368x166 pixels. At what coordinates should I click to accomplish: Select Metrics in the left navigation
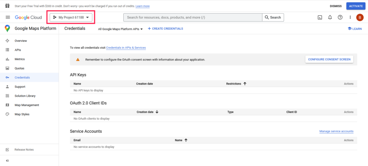20,59
